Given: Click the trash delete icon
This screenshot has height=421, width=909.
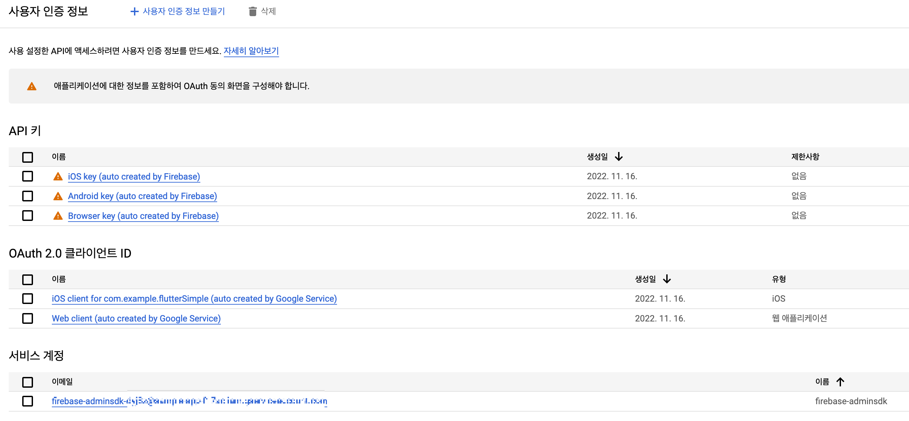Looking at the screenshot, I should click(x=252, y=12).
